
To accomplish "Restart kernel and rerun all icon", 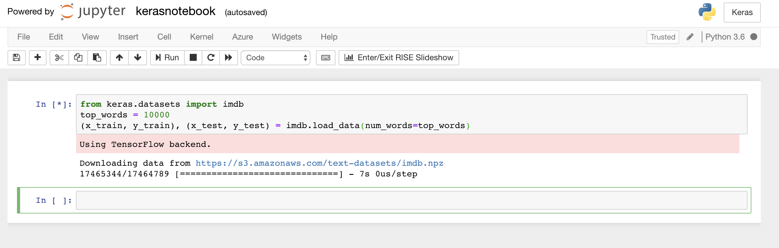I will point(228,57).
